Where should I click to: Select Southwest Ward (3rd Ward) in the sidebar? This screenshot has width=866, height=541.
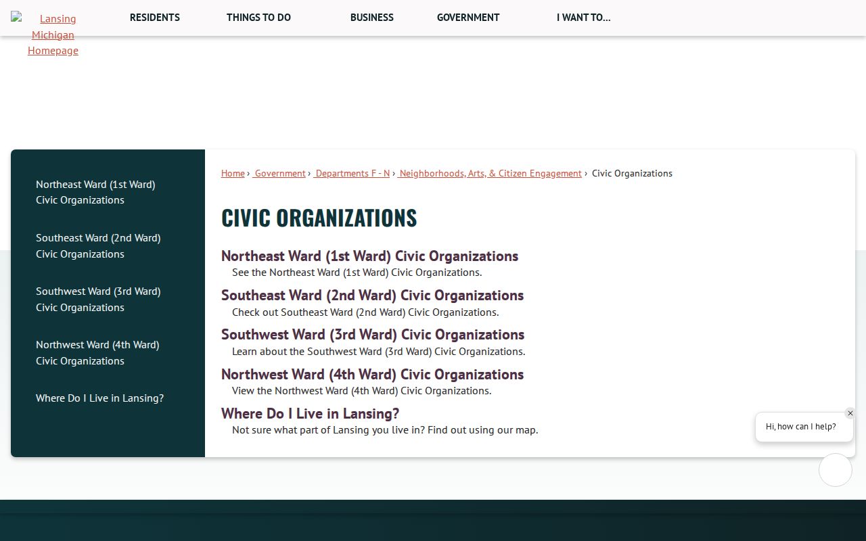point(98,299)
